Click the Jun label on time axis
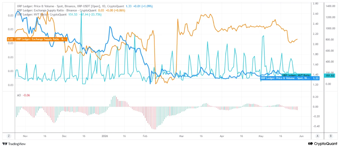 click(x=301, y=136)
